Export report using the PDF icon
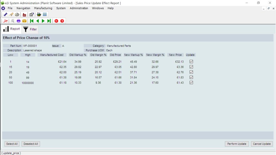 [6, 21]
